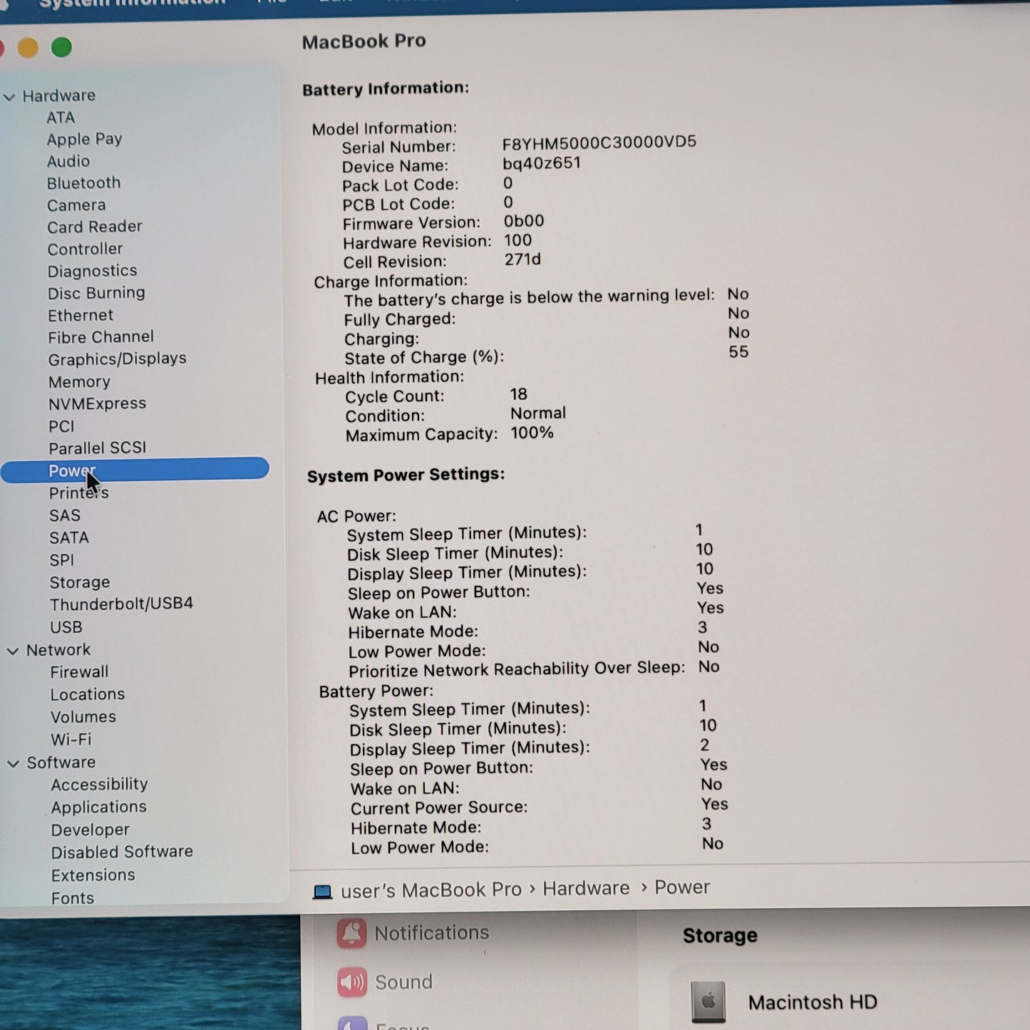Open Applications under Software
This screenshot has height=1030, width=1030.
point(98,807)
